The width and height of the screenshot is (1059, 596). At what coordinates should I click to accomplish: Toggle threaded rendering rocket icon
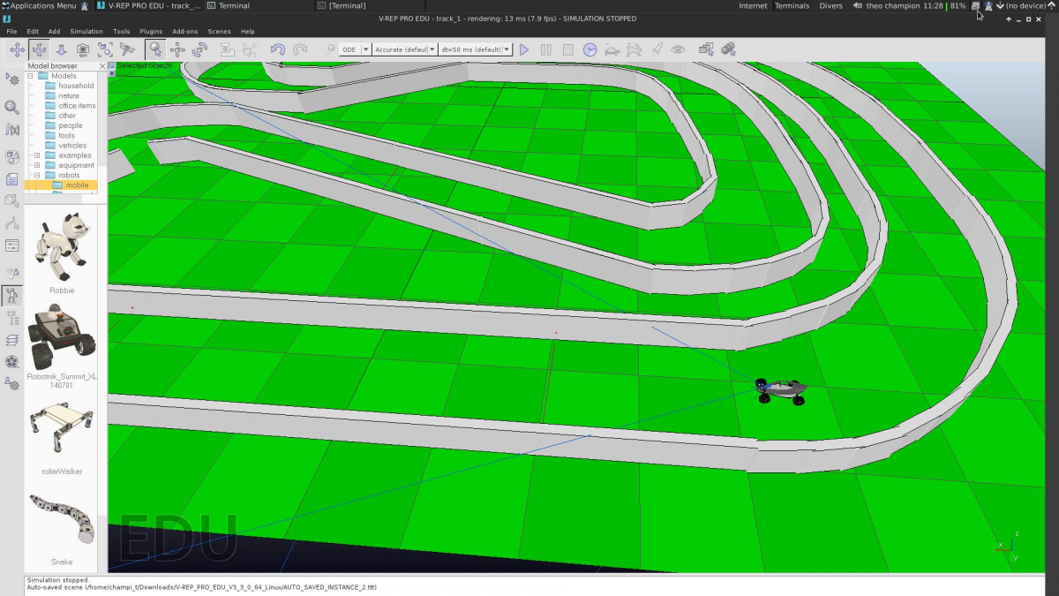point(656,50)
